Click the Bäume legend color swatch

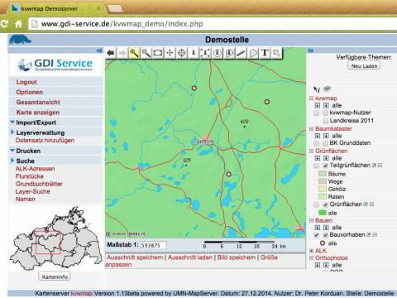(323, 174)
